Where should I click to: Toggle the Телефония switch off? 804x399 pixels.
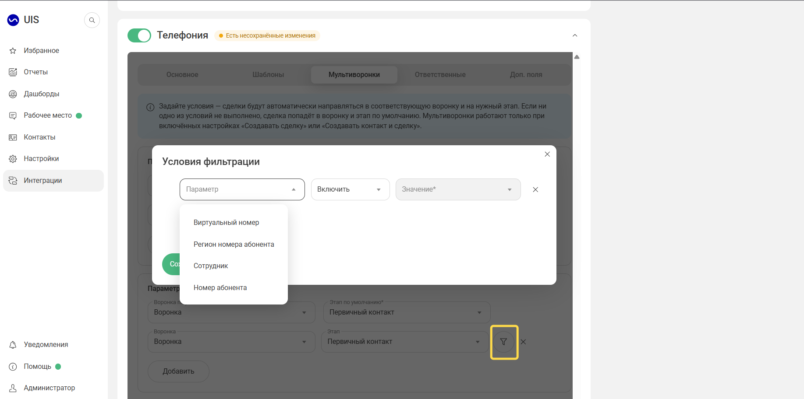coord(139,35)
